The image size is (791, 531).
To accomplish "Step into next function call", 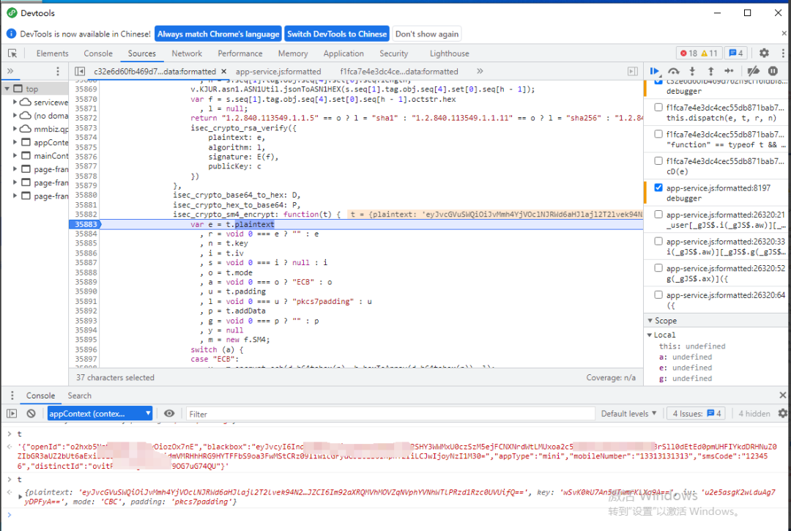I will 692,71.
